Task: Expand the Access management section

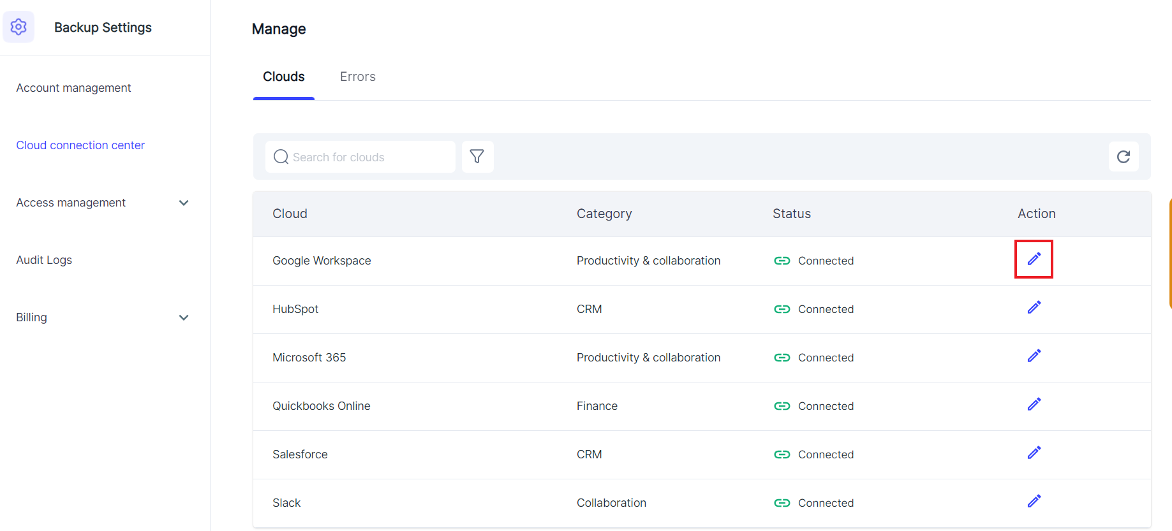Action: coord(184,203)
